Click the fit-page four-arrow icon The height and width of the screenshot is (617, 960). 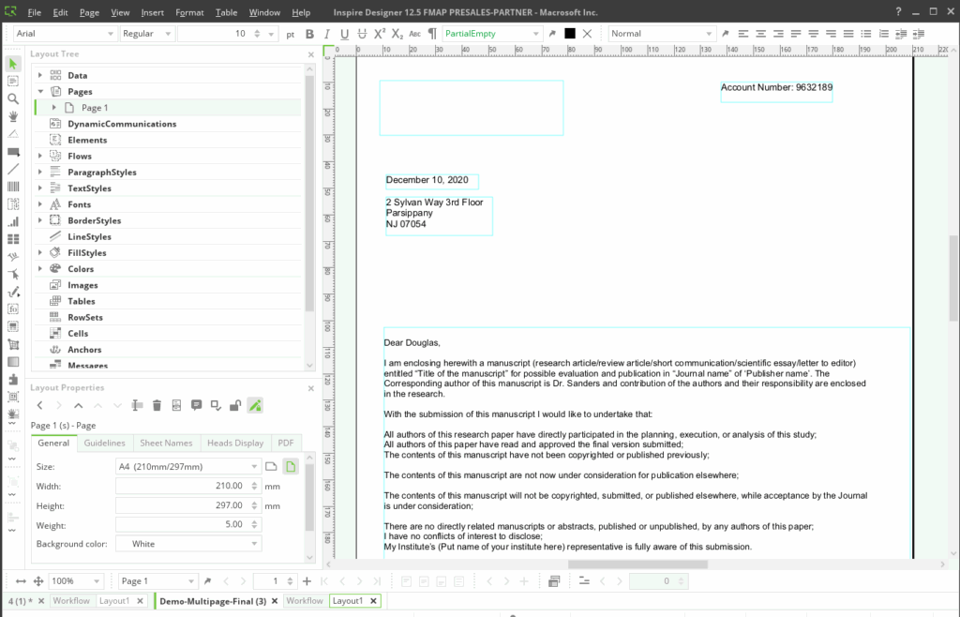pyautogui.click(x=37, y=580)
